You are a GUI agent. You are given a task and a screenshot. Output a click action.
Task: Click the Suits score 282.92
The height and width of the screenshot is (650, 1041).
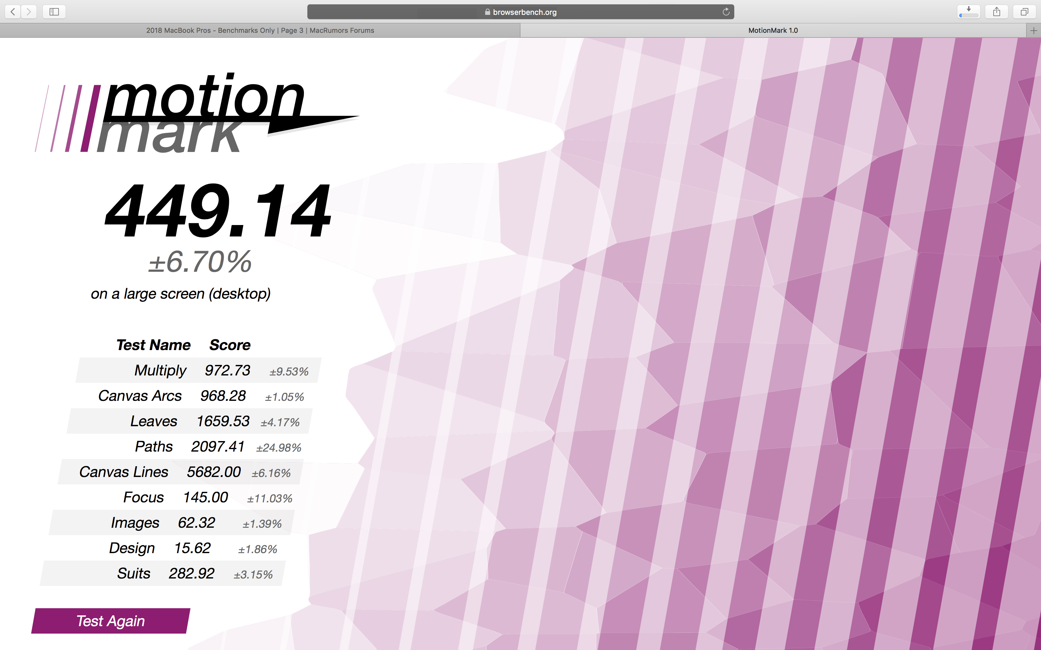click(191, 573)
